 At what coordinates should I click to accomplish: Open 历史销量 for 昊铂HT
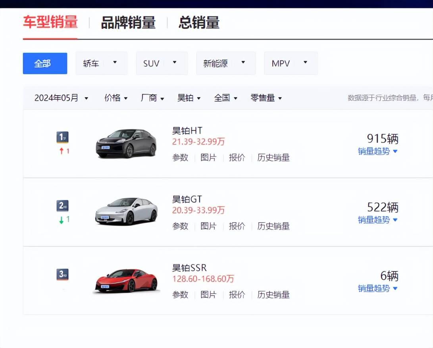273,158
